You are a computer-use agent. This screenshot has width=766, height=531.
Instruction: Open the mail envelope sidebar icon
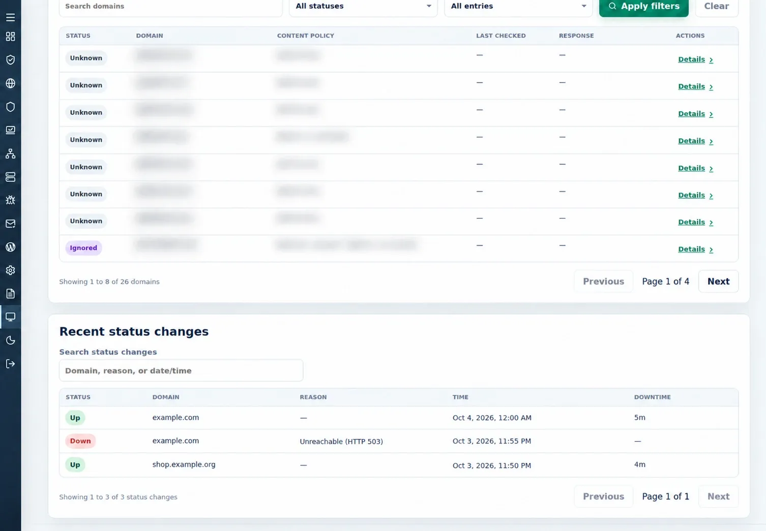pos(10,224)
